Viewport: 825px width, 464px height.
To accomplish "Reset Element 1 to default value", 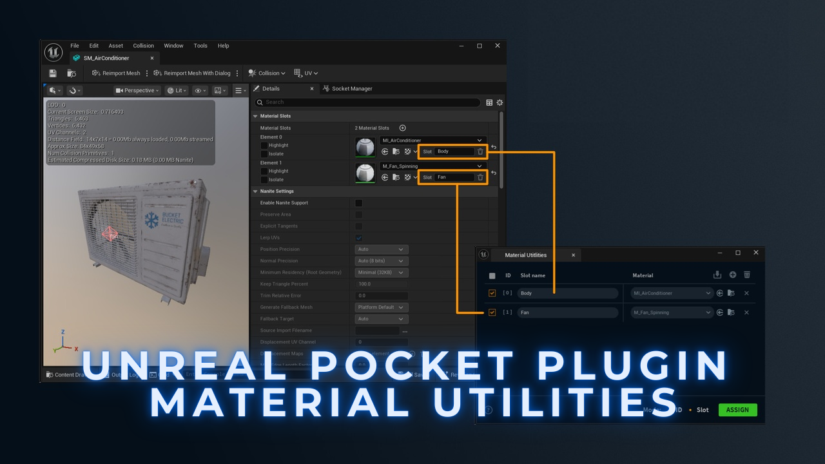I will click(494, 173).
